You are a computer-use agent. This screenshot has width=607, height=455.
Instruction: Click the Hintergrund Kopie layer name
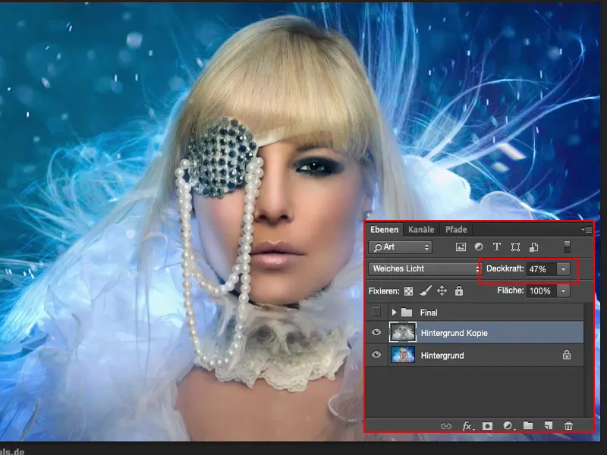(x=454, y=333)
